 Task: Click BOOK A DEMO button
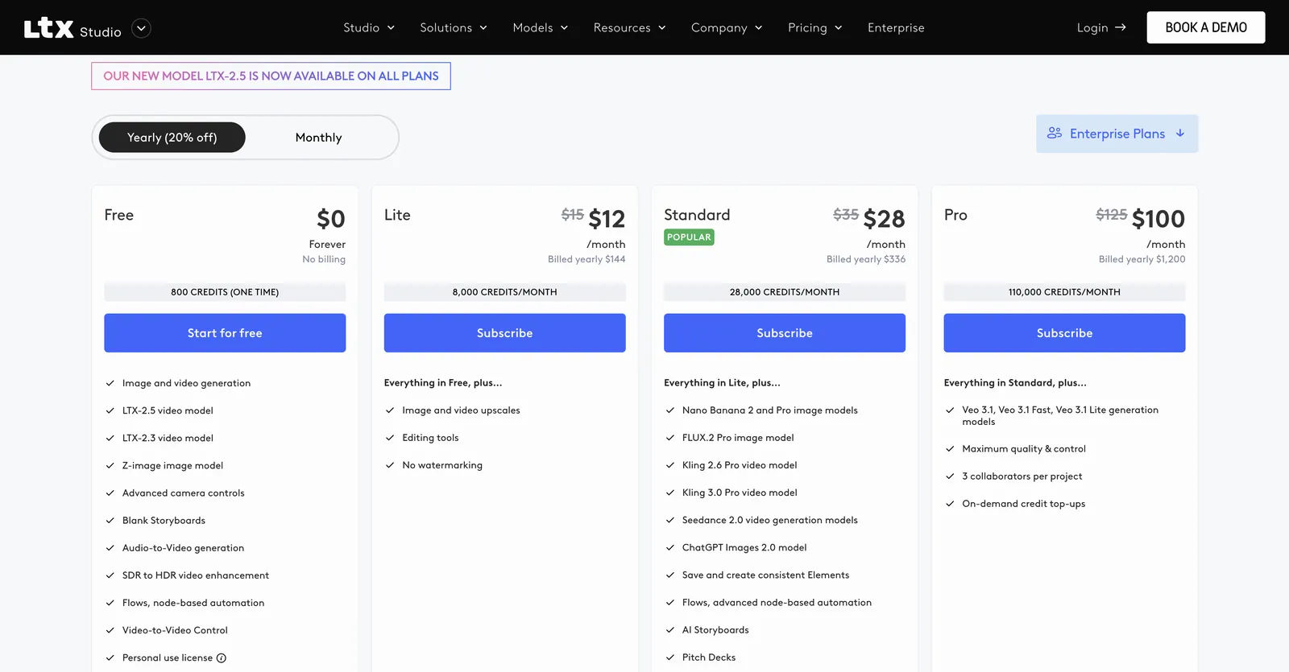1206,27
